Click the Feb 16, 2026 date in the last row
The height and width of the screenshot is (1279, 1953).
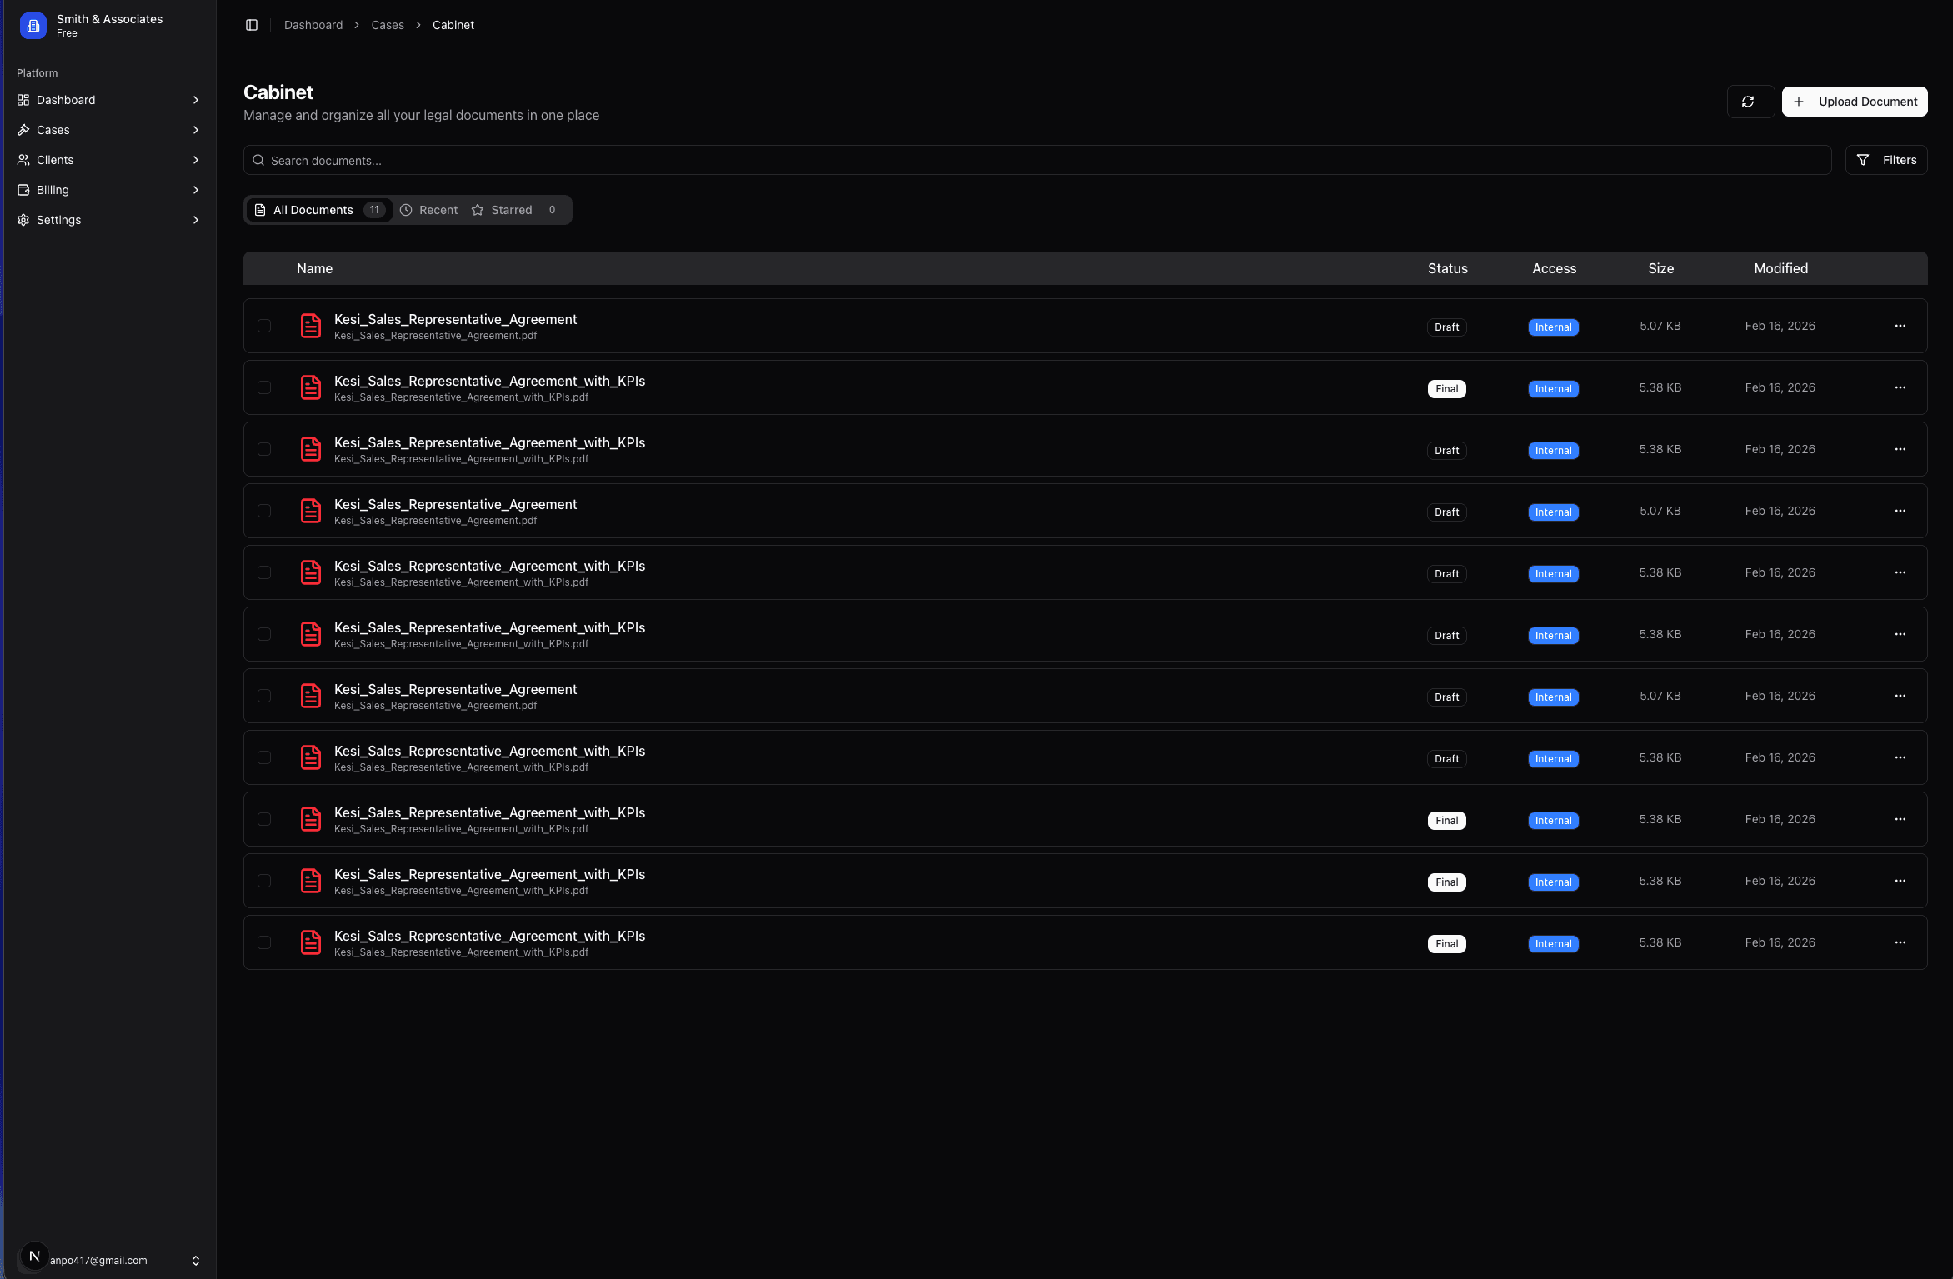(1780, 942)
